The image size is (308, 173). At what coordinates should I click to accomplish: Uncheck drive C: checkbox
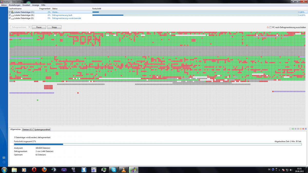[x=10, y=12]
